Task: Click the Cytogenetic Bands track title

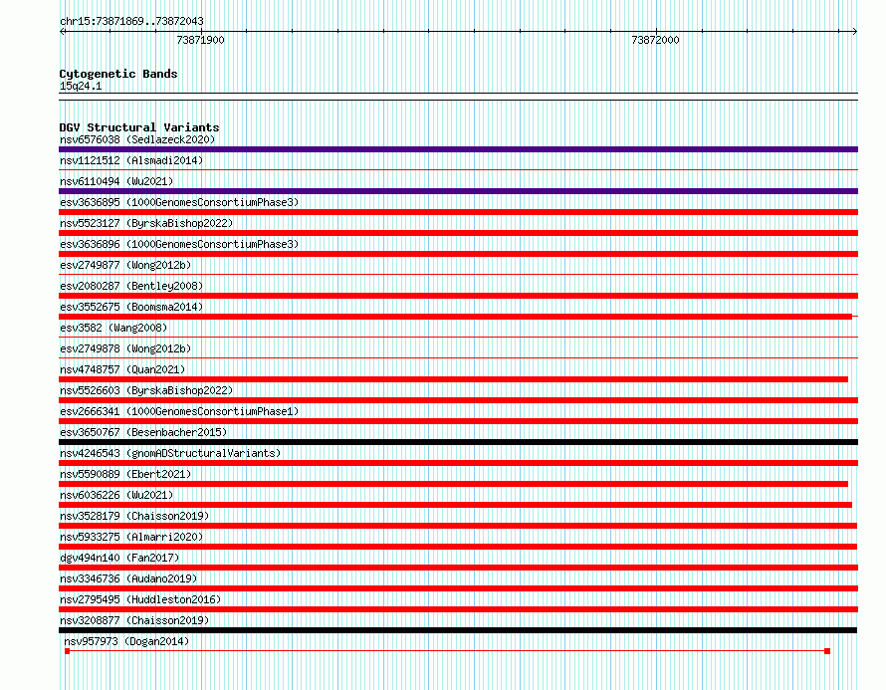Action: pyautogui.click(x=118, y=74)
